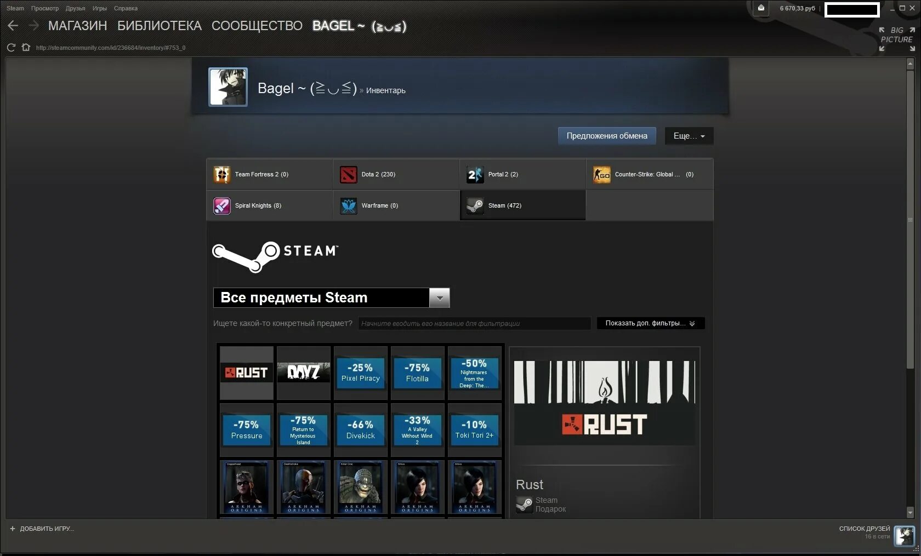This screenshot has width=921, height=556.
Task: Select the Copperhead Arkham Origins card
Action: (x=247, y=487)
